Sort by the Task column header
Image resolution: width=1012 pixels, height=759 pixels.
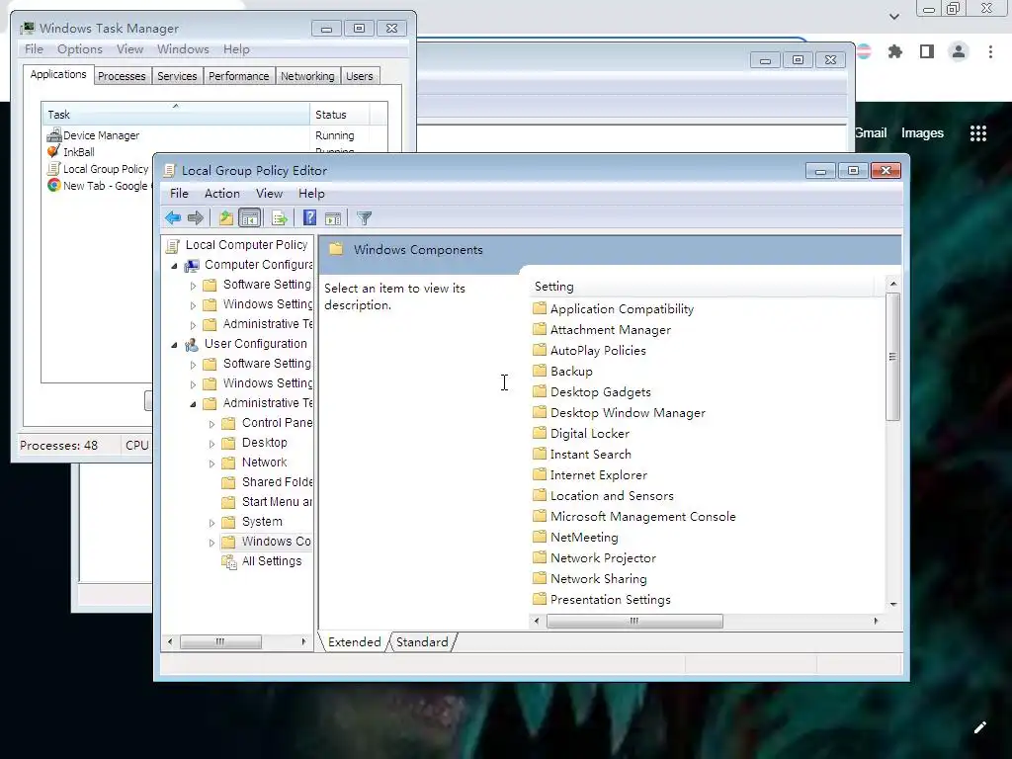pos(176,115)
